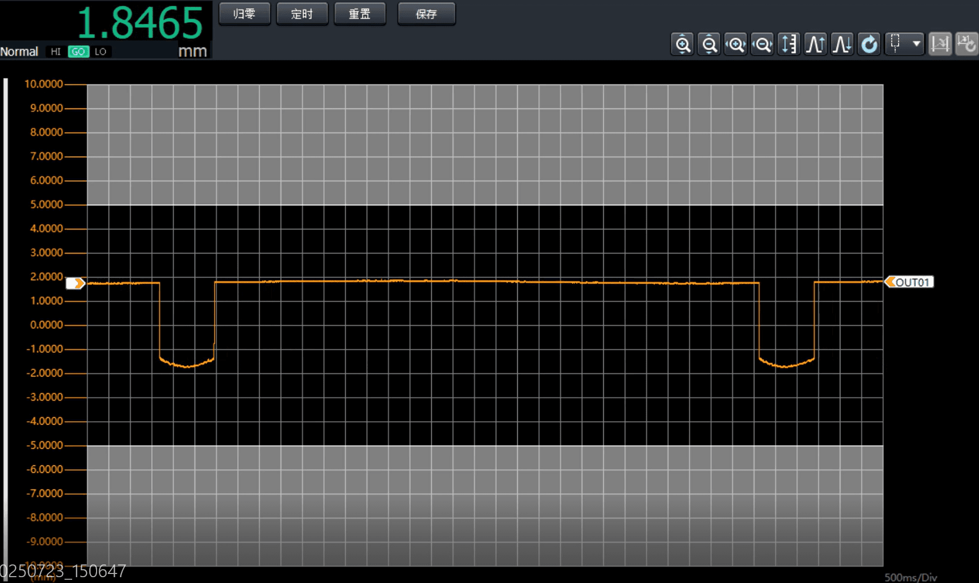Activate the peak upper detection icon
This screenshot has width=979, height=583.
coord(816,44)
